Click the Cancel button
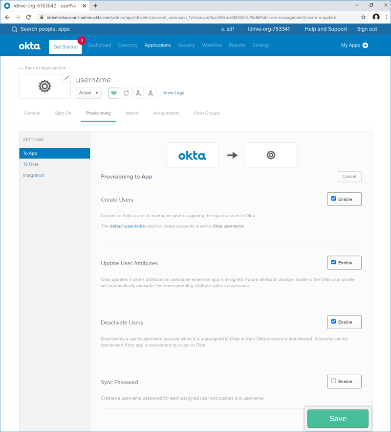 point(349,177)
